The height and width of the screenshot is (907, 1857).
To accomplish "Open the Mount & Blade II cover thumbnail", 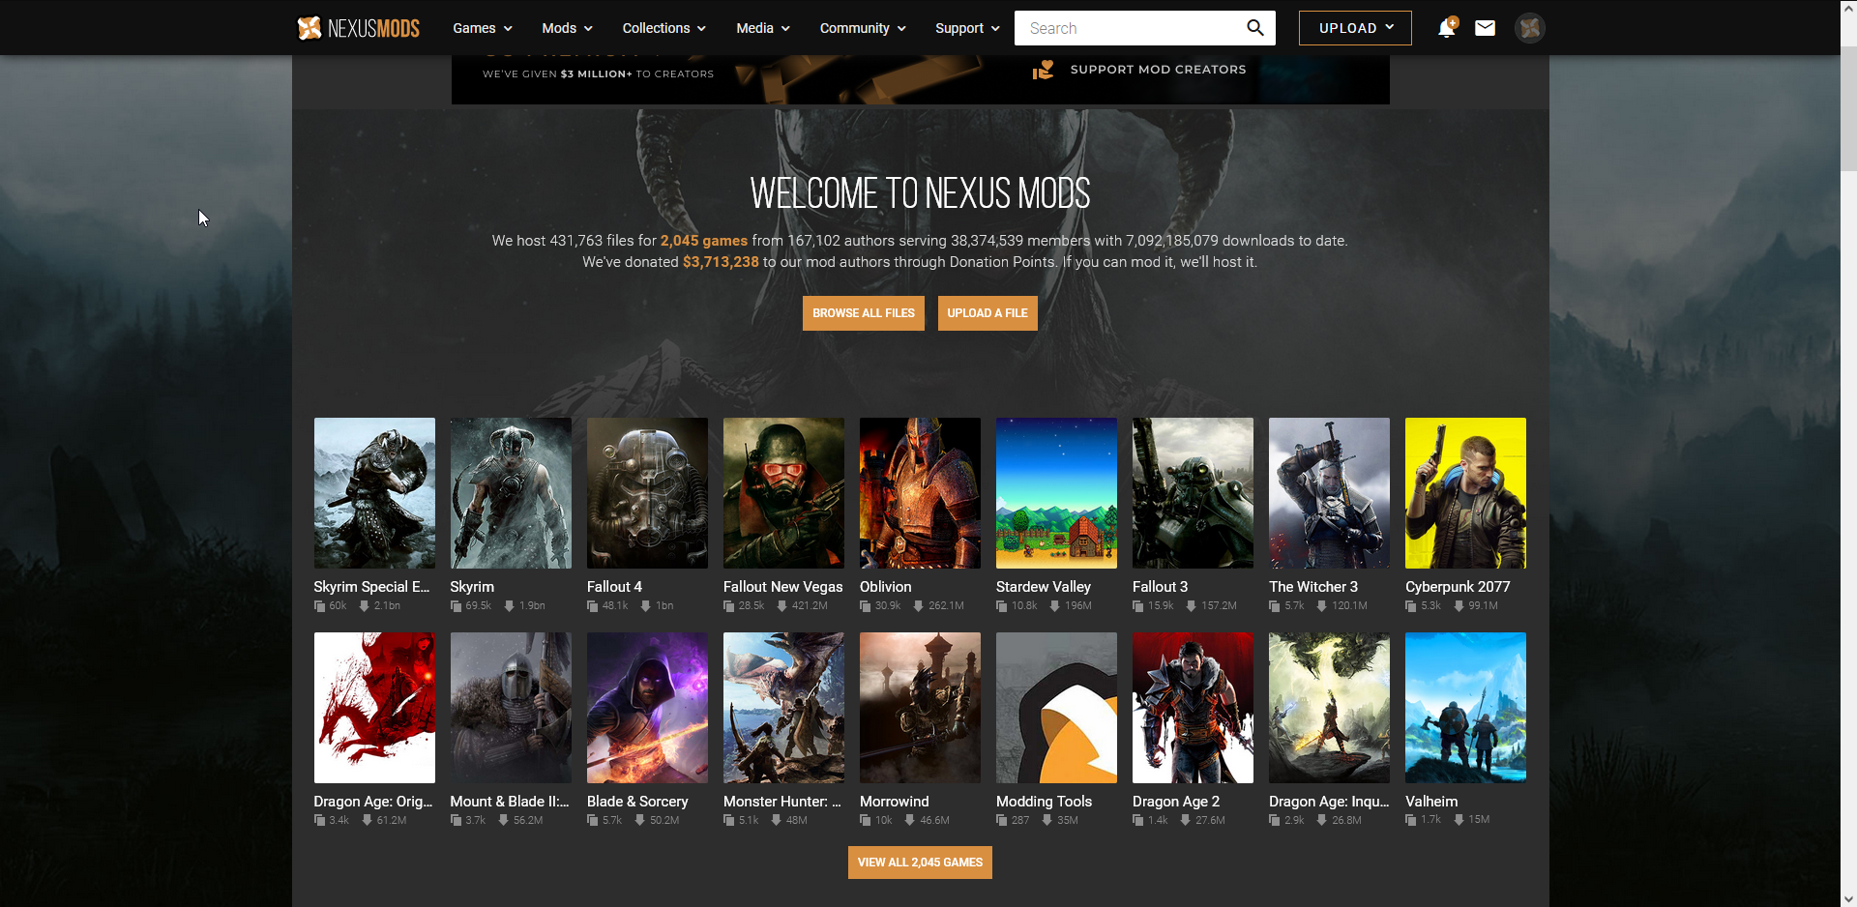I will 511,708.
